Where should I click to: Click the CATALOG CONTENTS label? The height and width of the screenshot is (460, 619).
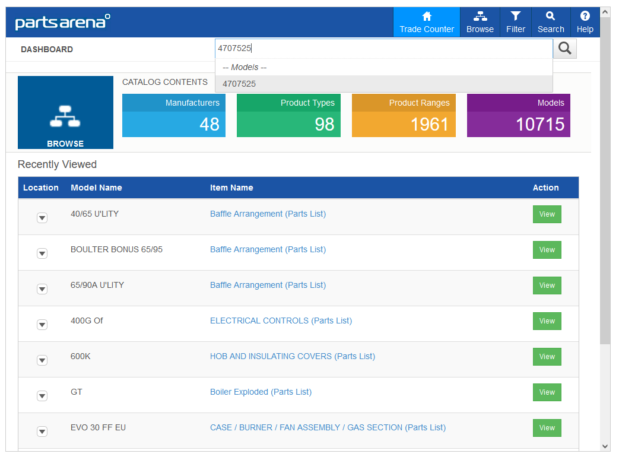[164, 82]
